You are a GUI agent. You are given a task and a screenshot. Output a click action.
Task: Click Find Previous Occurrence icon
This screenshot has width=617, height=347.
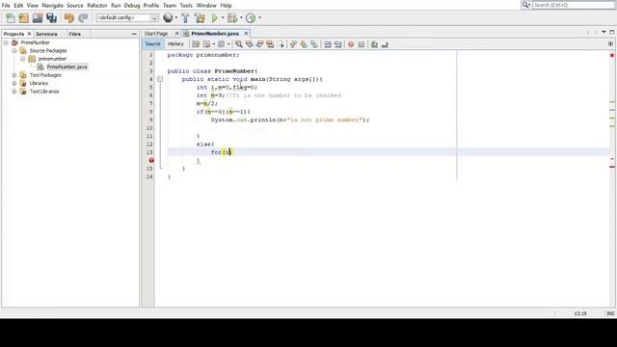(249, 44)
